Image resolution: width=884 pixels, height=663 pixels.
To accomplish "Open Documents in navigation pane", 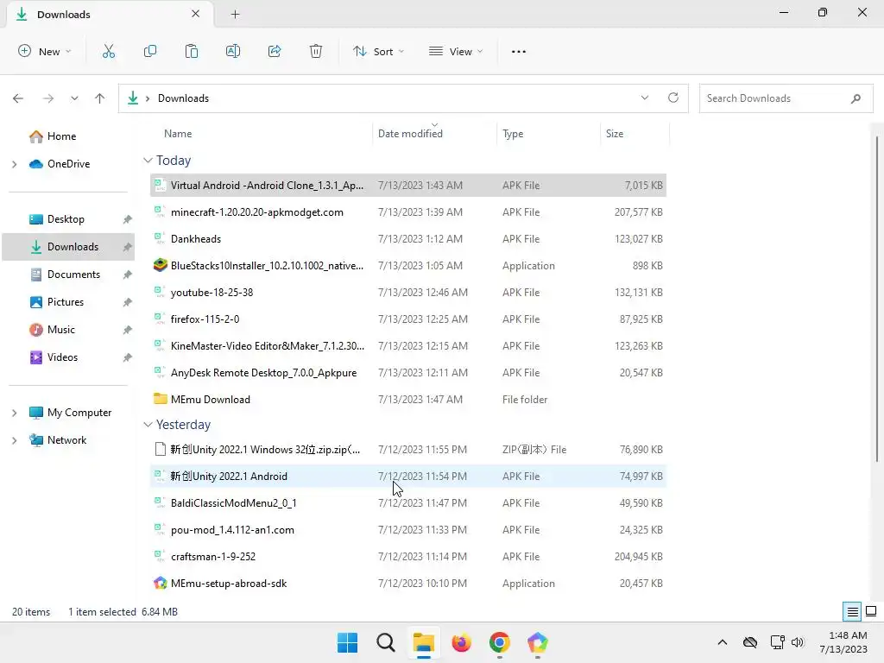I will pyautogui.click(x=73, y=275).
